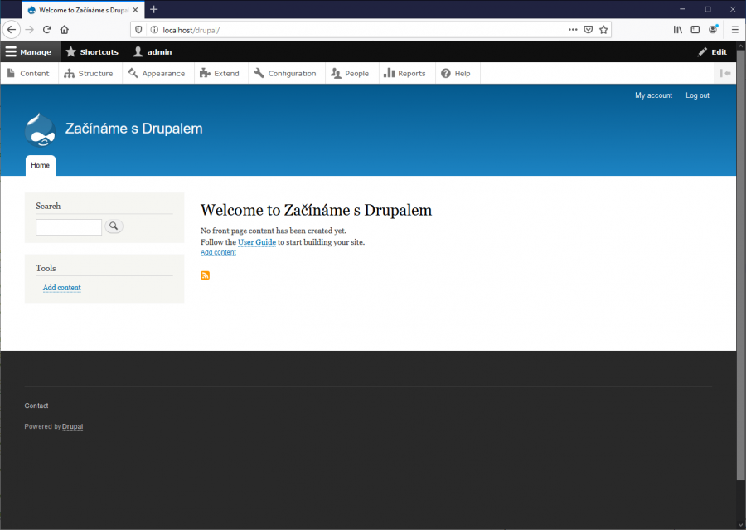The height and width of the screenshot is (530, 746).
Task: Click the "Welcome to Začínáme s Drupalem" heading
Action: pyautogui.click(x=317, y=210)
